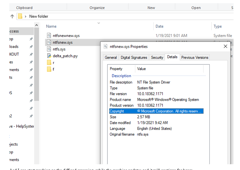The image size is (240, 170).
Task: Select the File description row
Action: (x=156, y=82)
